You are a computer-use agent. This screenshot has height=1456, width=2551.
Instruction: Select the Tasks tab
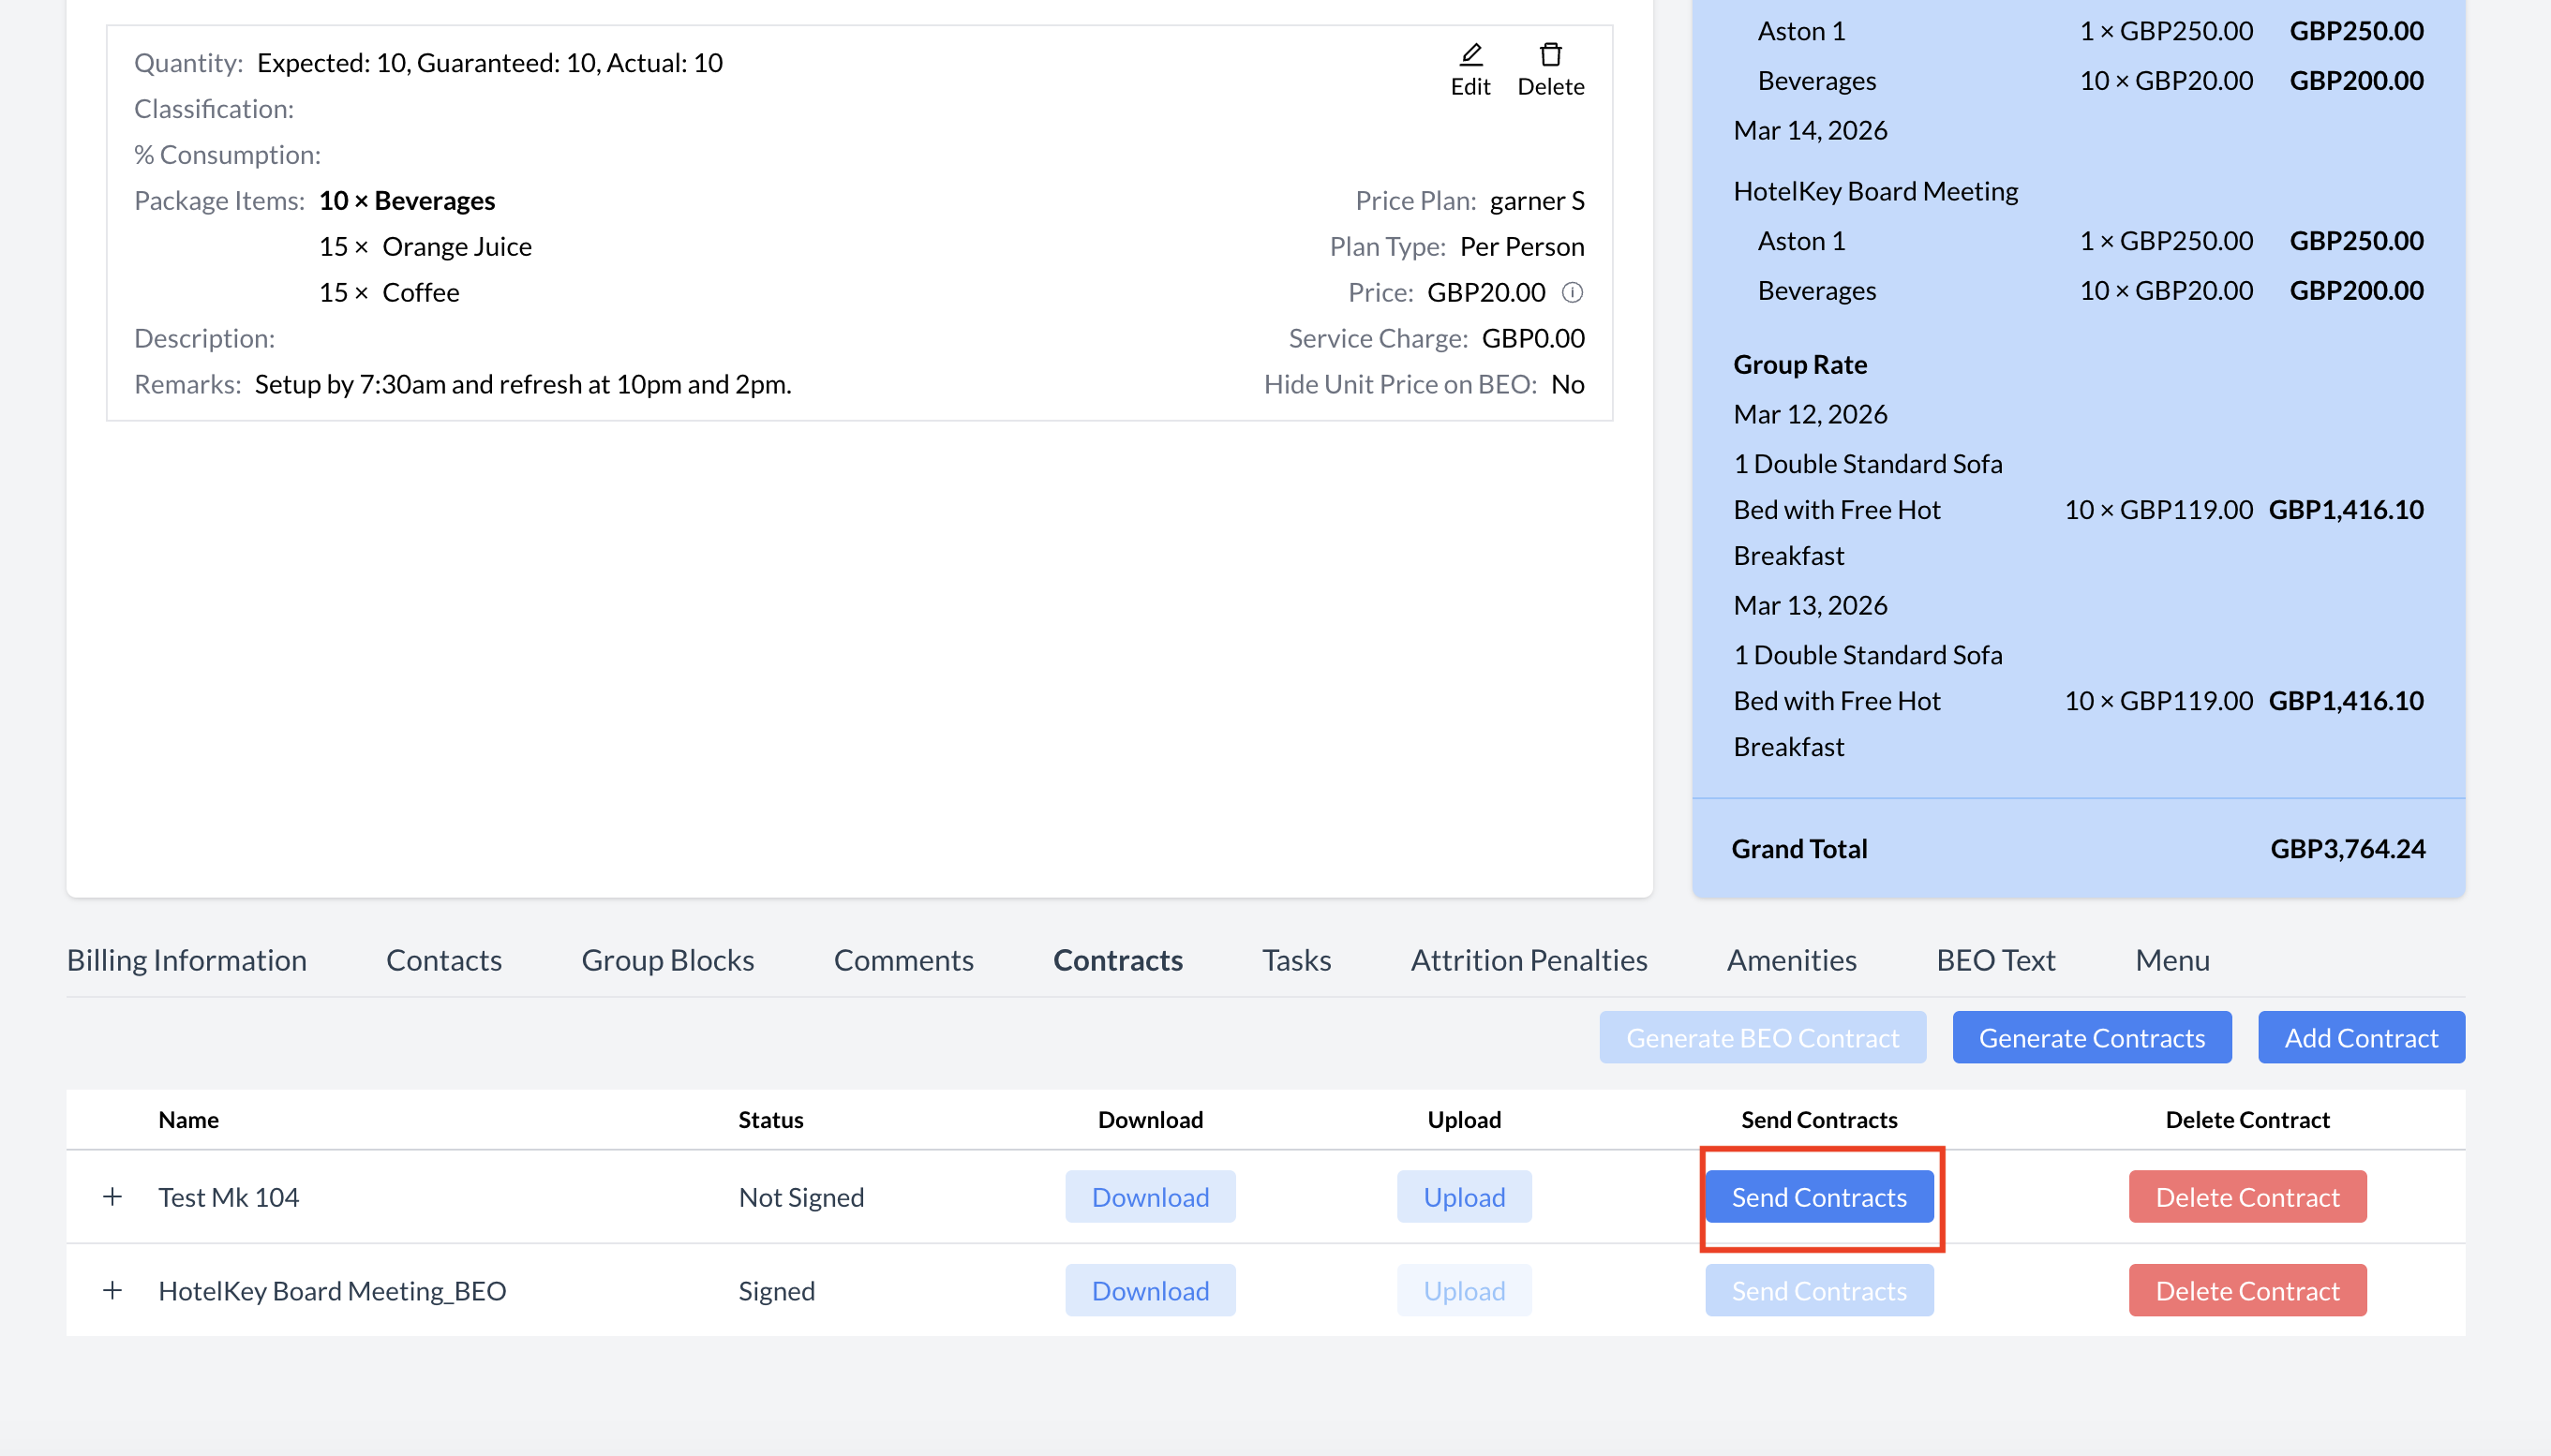coord(1296,960)
